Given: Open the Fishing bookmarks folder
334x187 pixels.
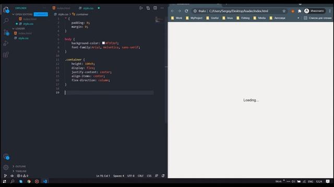Looking at the screenshot, I should tap(243, 18).
